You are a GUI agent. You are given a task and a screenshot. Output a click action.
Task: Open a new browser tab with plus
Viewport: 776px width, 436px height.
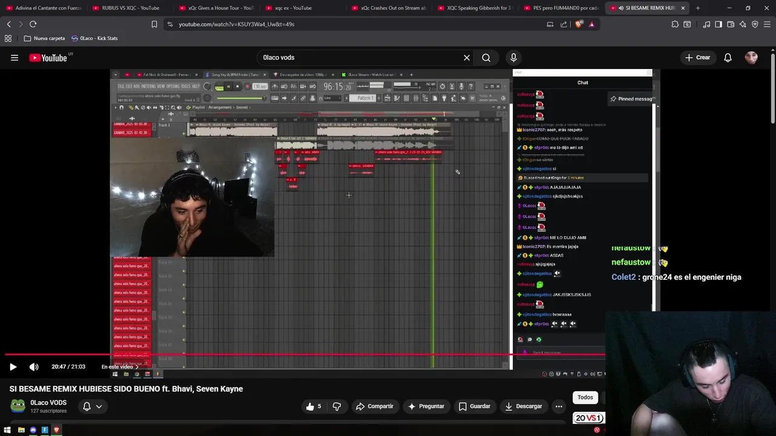[698, 8]
